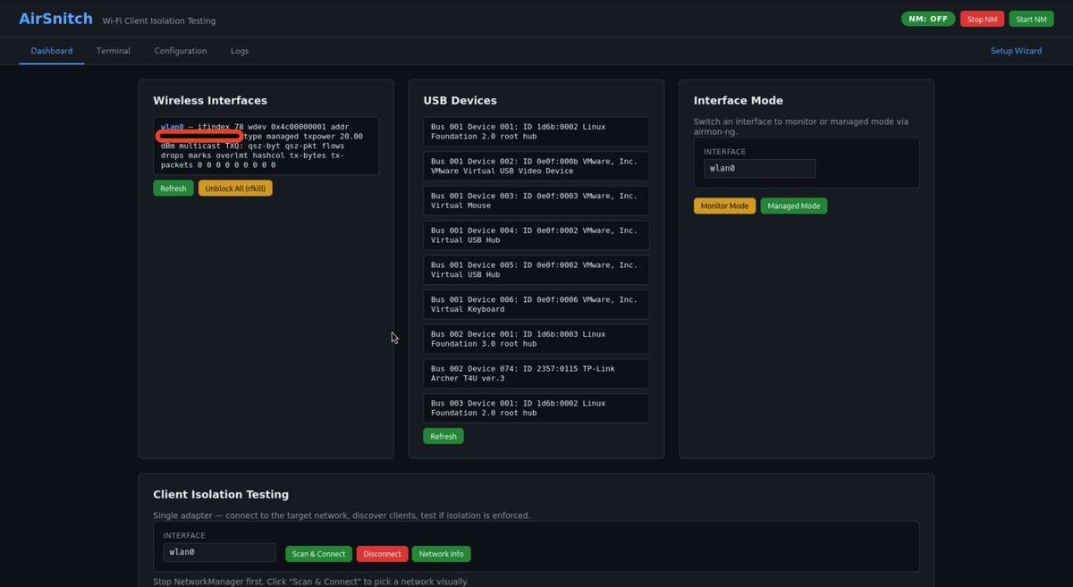Select the Bus 001 Device 005 Virtual USB Hub entry
The height and width of the screenshot is (587, 1073).
[x=536, y=270]
